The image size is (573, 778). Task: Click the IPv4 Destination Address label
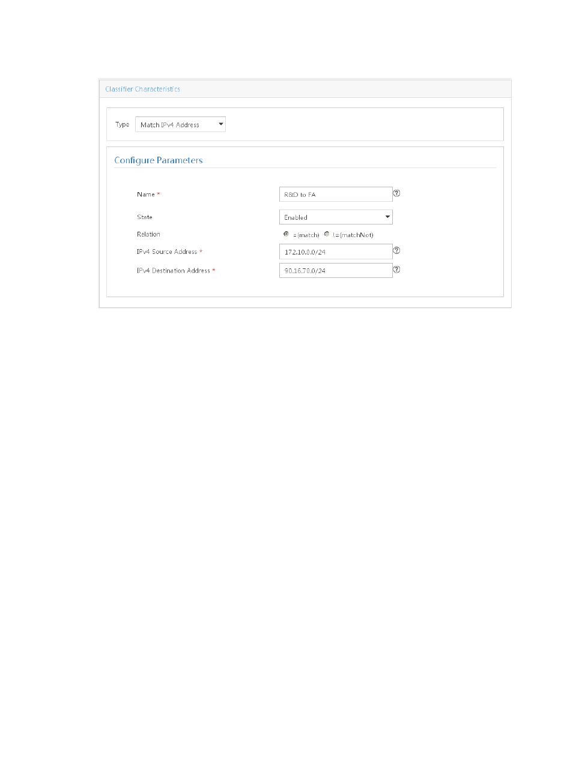pyautogui.click(x=173, y=271)
